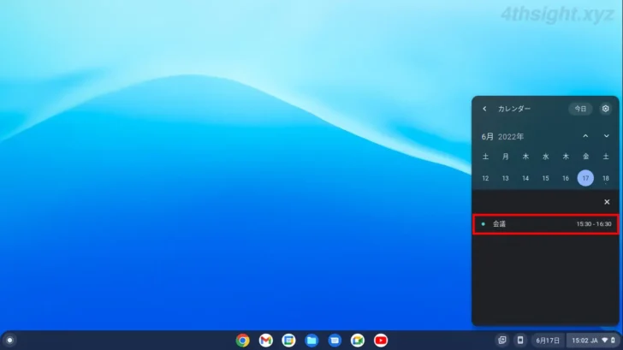Show next month with down chevron

(x=606, y=136)
